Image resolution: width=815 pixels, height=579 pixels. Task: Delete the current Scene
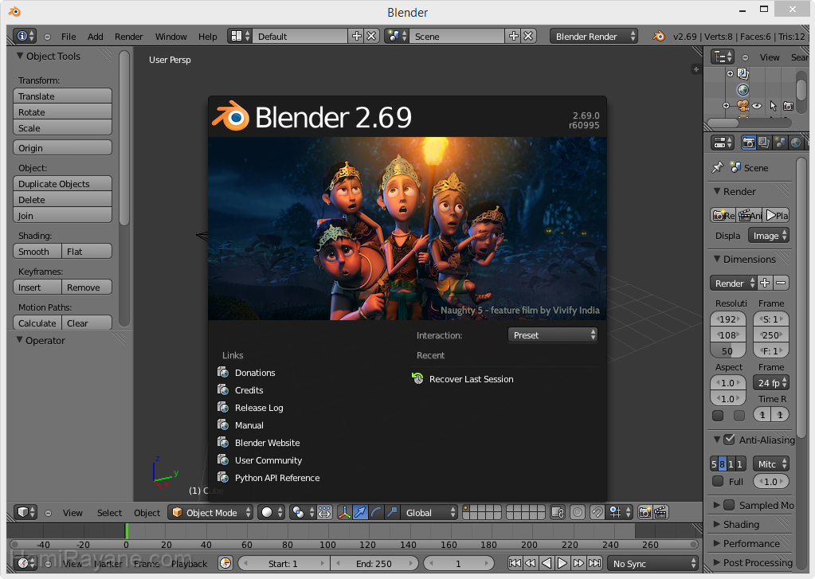[528, 36]
